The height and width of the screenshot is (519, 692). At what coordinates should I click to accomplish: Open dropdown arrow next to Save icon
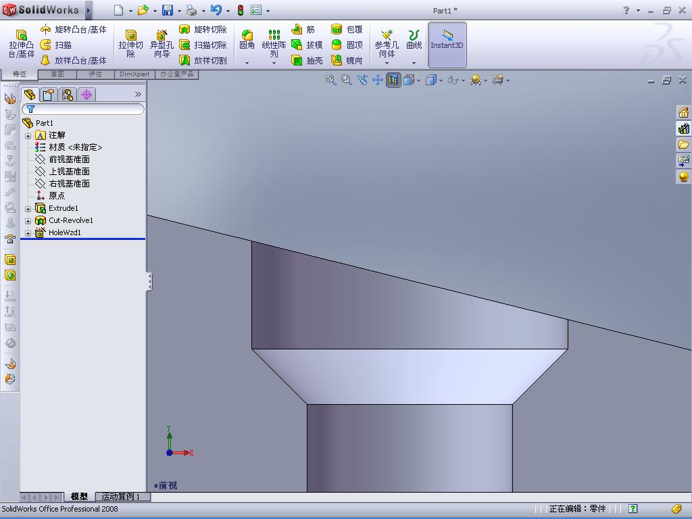[179, 11]
